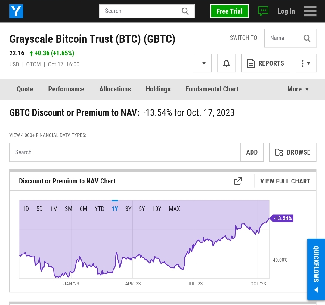Screen dimensions: 325x305
Task: Click the VIEW FULL CHART link
Action: (x=285, y=181)
